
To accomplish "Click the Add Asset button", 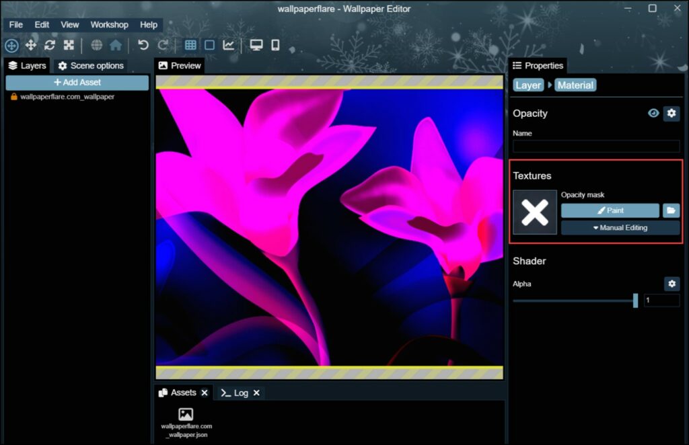I will pyautogui.click(x=77, y=82).
